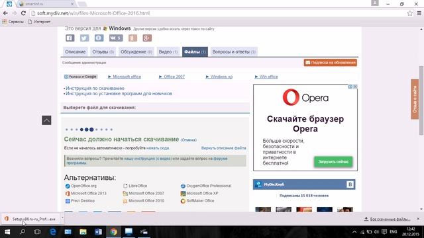This screenshot has width=424, height=238.
Task: Click the address bar URL
Action: [93, 13]
